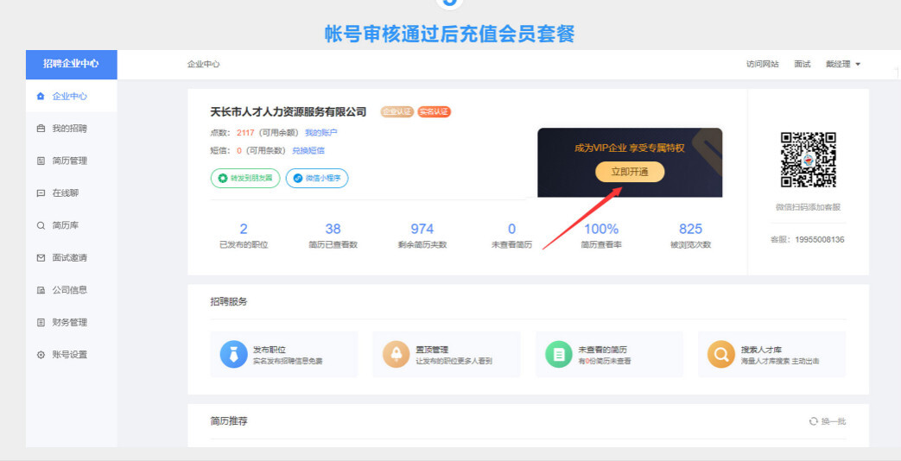Go to 简历管理 in the sidebar
901x461 pixels.
(x=69, y=161)
